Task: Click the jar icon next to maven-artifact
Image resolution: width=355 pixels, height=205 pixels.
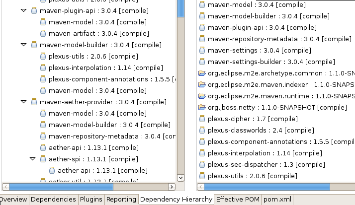Action: click(43, 33)
